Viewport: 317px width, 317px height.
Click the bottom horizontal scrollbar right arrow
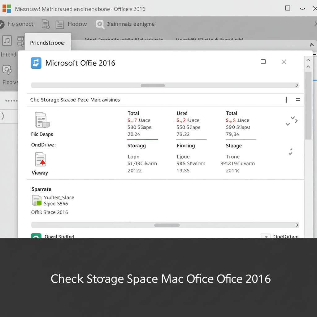(297, 225)
